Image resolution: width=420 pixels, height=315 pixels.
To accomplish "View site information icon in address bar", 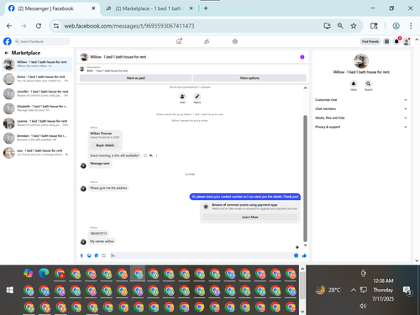I will pos(56,26).
